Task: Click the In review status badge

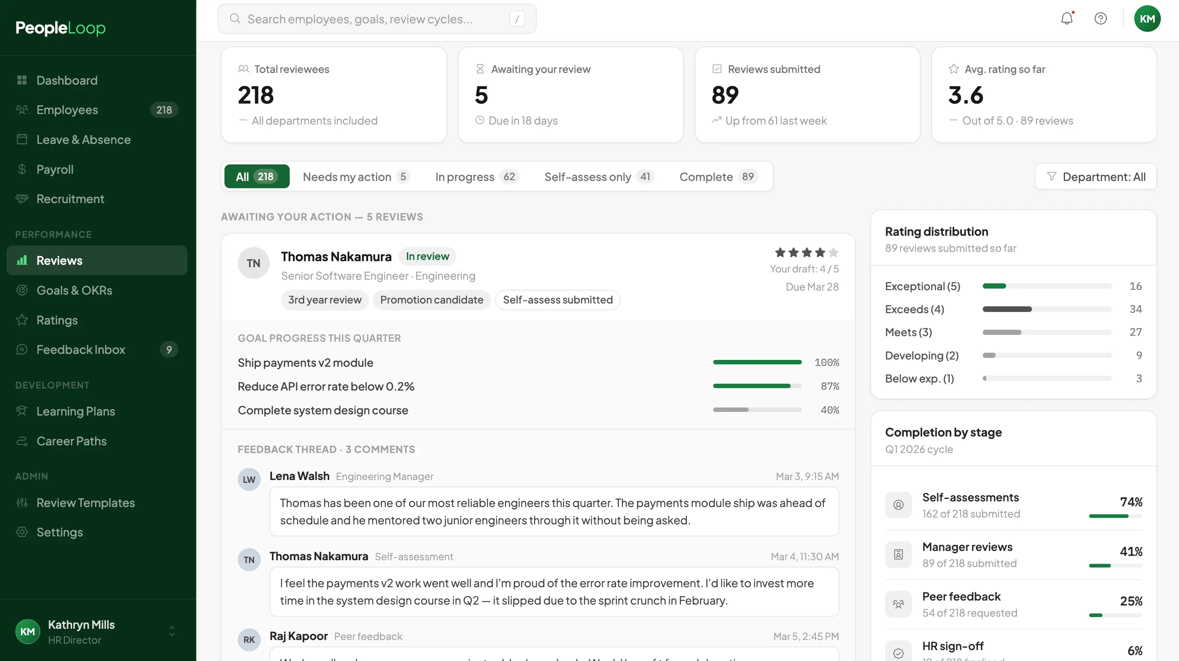Action: coord(428,256)
